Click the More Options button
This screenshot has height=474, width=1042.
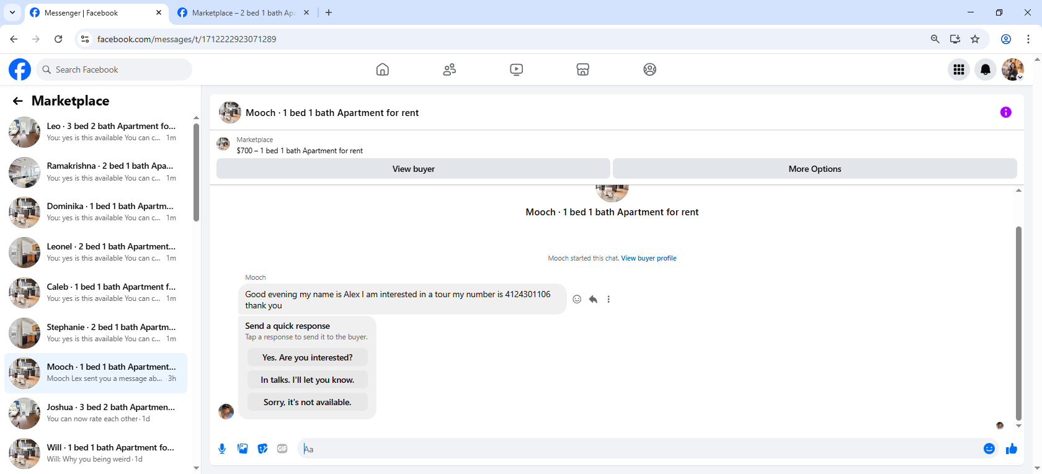815,169
